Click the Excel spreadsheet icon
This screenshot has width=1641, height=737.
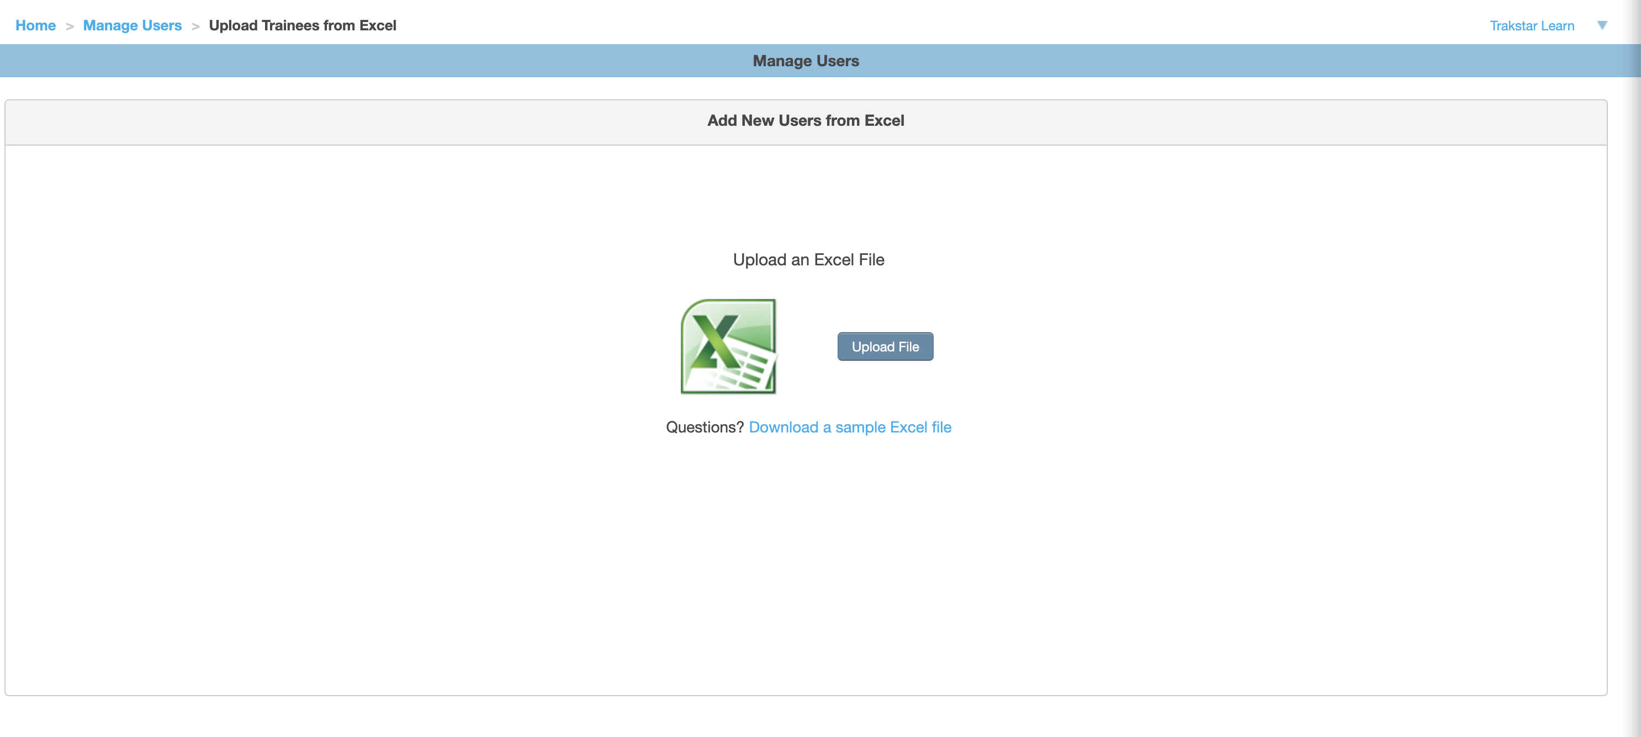click(729, 346)
